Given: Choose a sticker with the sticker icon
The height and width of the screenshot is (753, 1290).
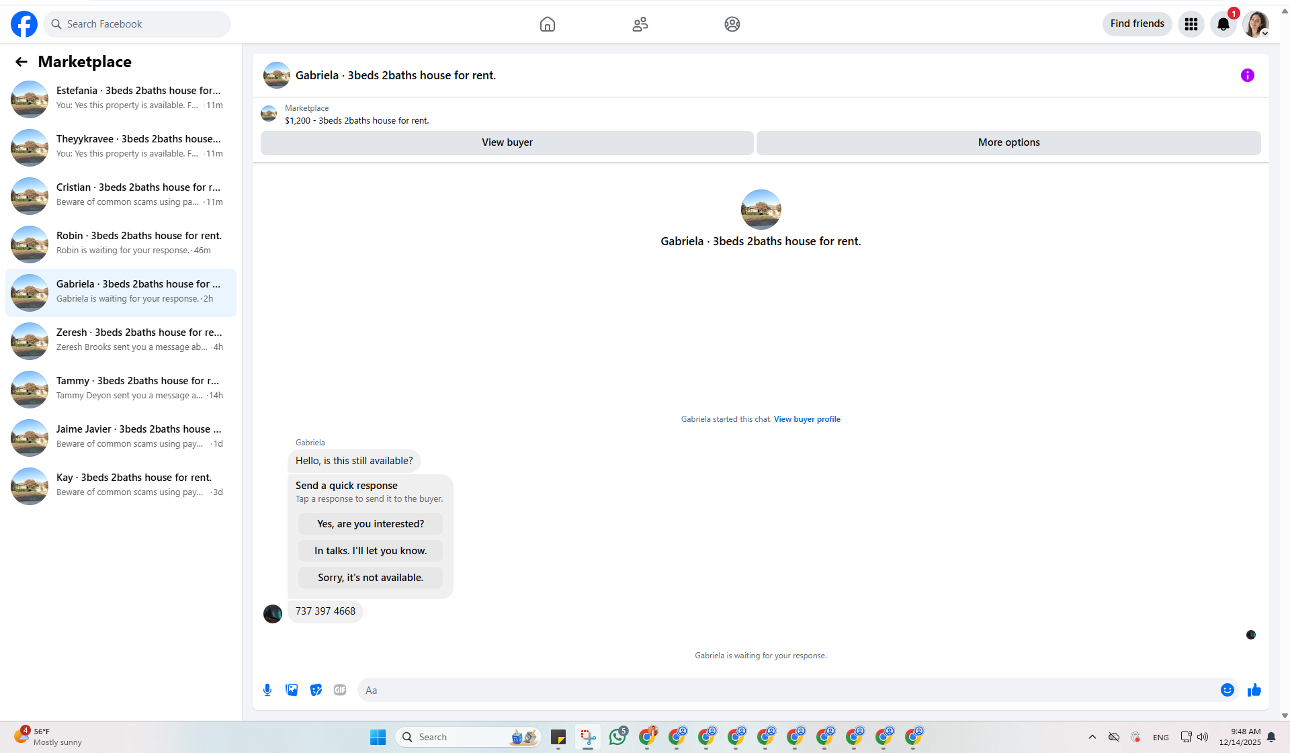Looking at the screenshot, I should pos(316,690).
